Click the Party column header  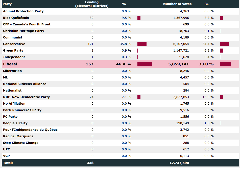pyautogui.click(x=7, y=4)
